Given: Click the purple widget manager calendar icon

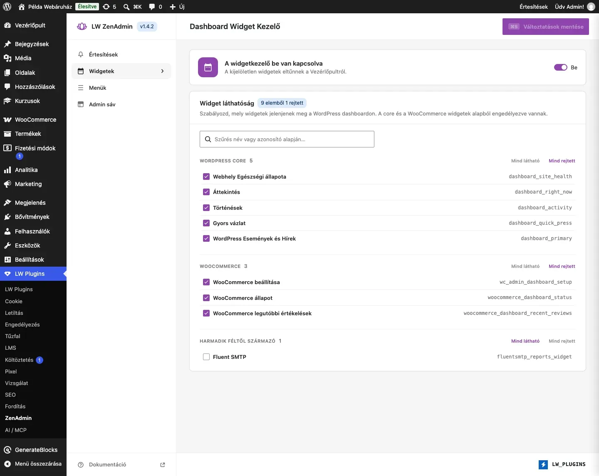Looking at the screenshot, I should click(208, 67).
